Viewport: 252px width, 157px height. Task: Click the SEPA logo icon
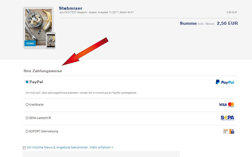tap(227, 118)
